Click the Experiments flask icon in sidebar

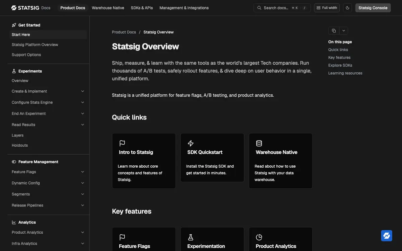pyautogui.click(x=14, y=71)
